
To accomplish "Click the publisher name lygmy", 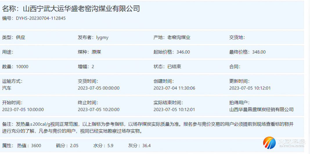I will tap(102, 37).
